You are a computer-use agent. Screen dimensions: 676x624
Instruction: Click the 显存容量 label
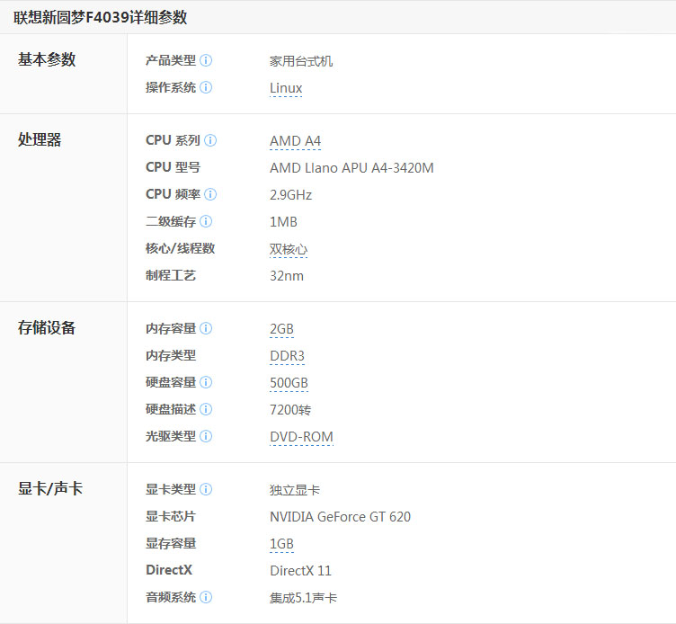171,543
